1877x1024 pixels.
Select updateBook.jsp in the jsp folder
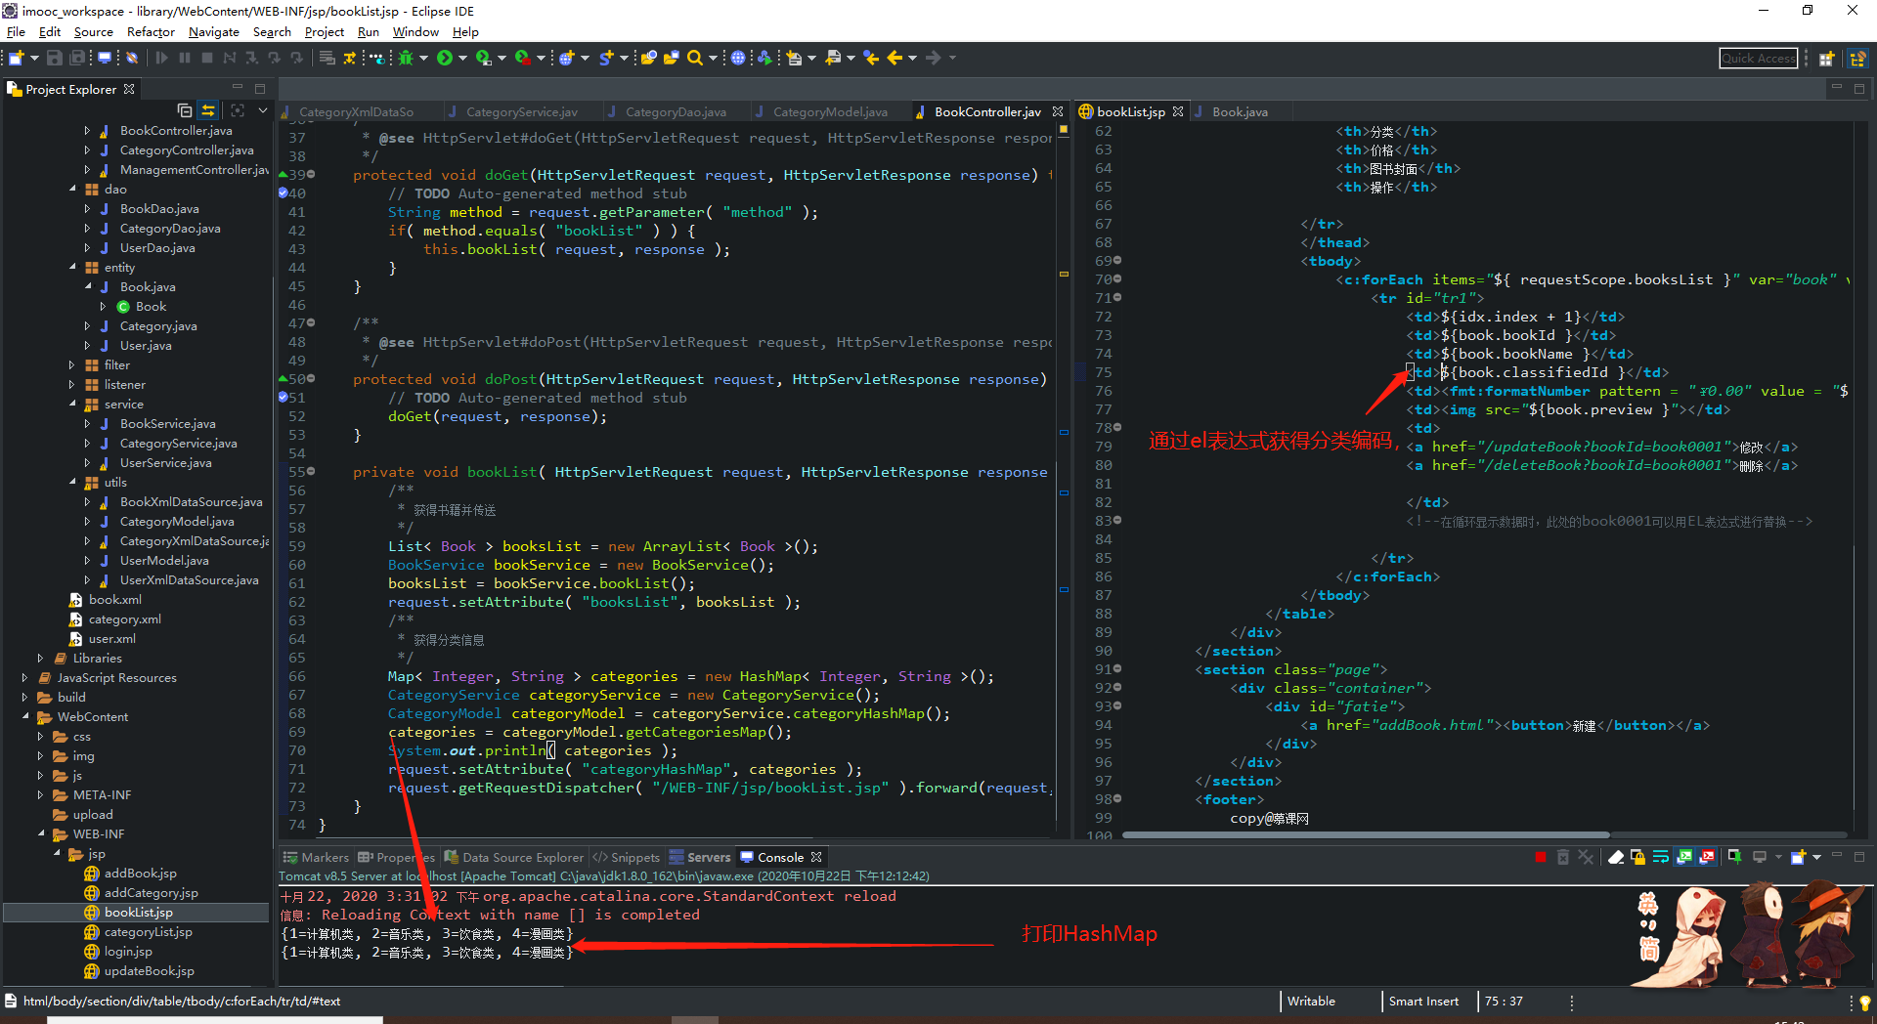(149, 970)
